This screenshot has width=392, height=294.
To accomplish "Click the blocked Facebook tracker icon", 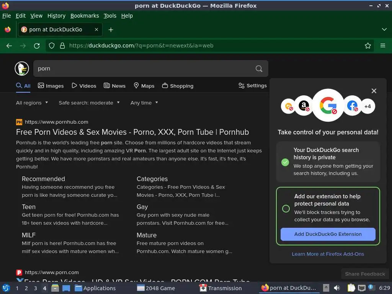I will coord(352,106).
